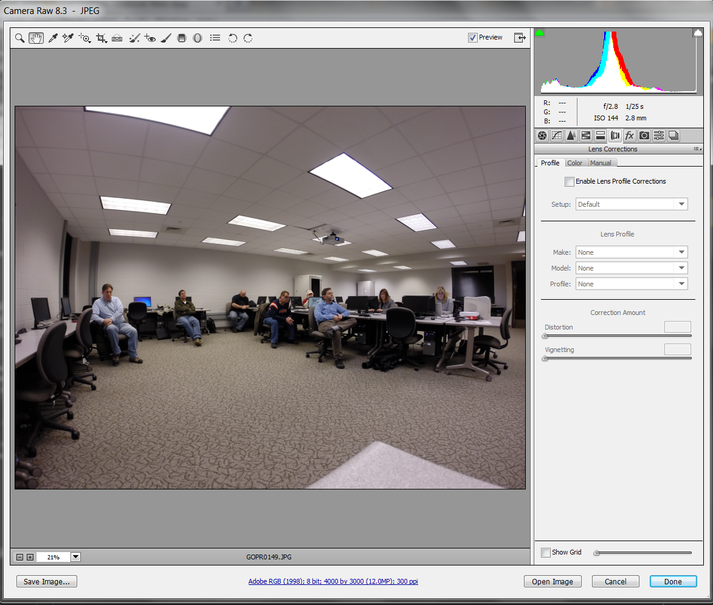Select the Crop tool
This screenshot has height=605, width=713.
pos(102,38)
